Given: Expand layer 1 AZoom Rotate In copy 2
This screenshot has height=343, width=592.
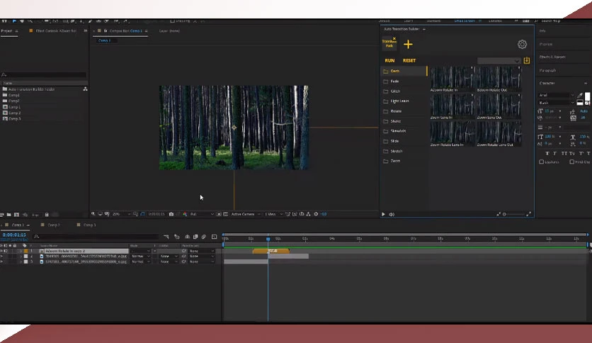Looking at the screenshot, I should point(21,251).
